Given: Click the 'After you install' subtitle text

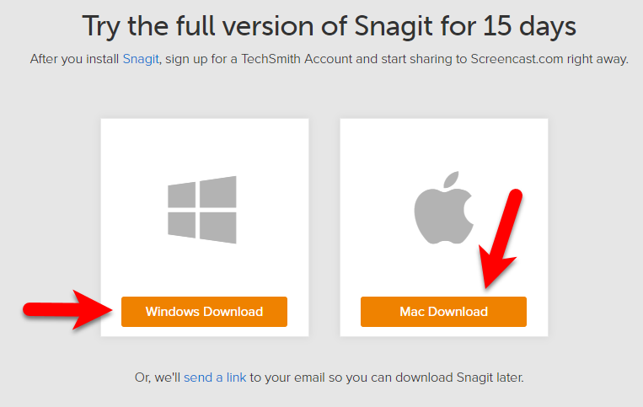Looking at the screenshot, I should coord(74,60).
